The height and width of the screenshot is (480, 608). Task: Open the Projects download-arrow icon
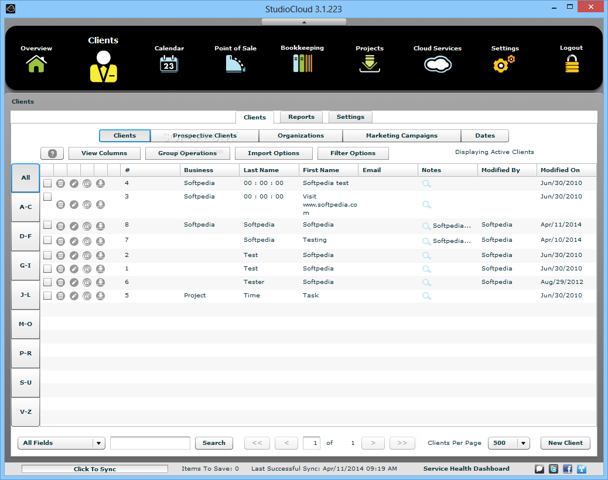click(x=370, y=64)
